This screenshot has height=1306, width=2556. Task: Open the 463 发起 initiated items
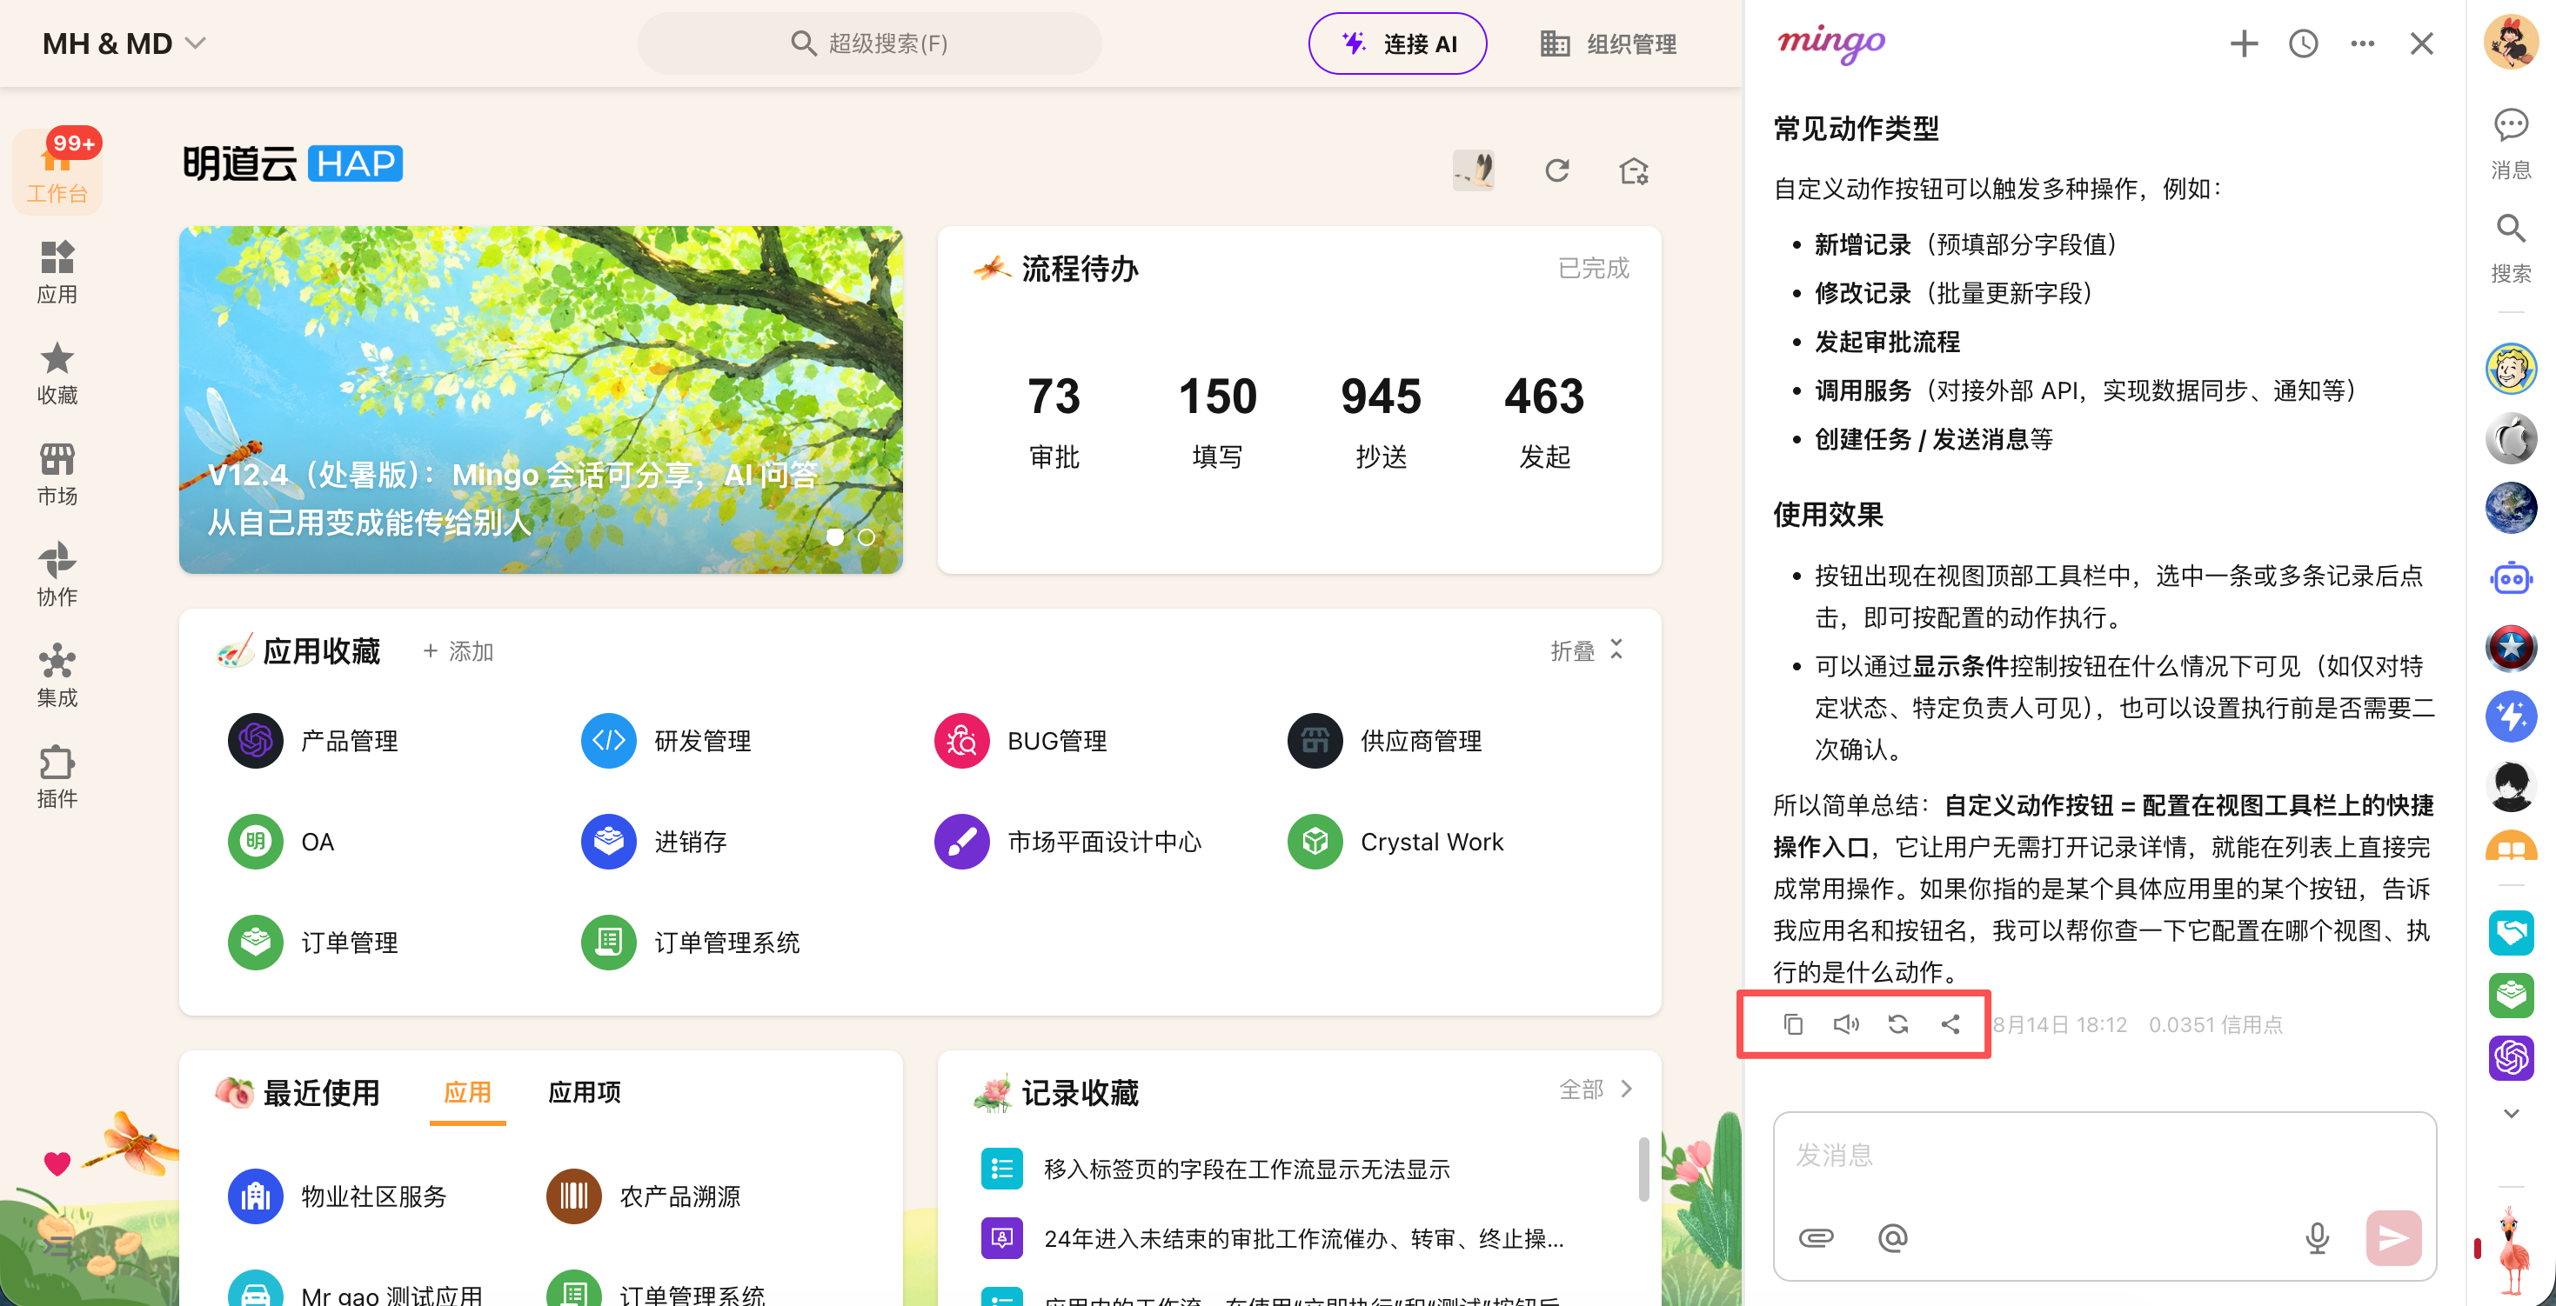(x=1544, y=421)
